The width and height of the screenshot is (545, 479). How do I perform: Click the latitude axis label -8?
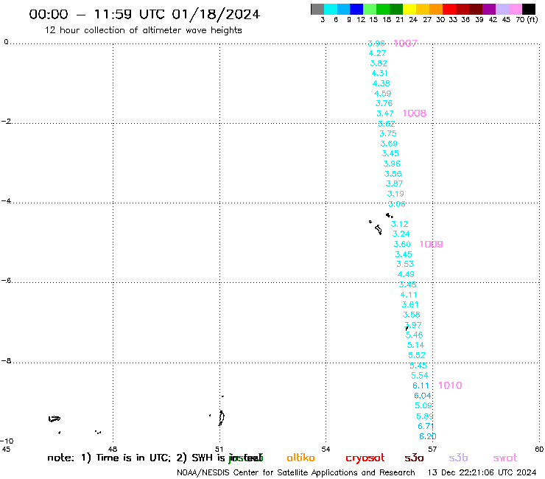(x=7, y=361)
